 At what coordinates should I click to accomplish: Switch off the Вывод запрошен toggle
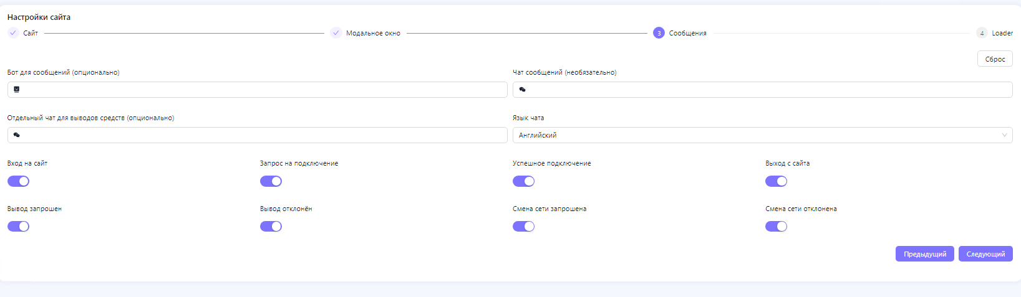18,226
